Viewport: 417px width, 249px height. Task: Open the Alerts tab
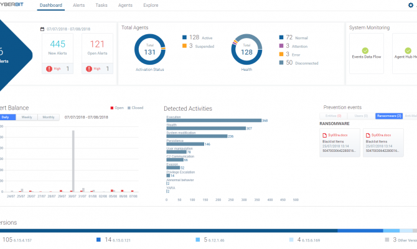78,6
